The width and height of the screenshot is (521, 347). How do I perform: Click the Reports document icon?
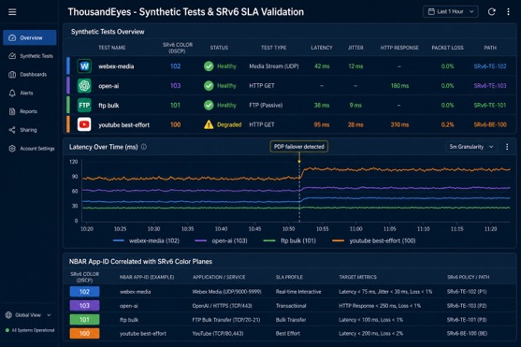(x=12, y=111)
